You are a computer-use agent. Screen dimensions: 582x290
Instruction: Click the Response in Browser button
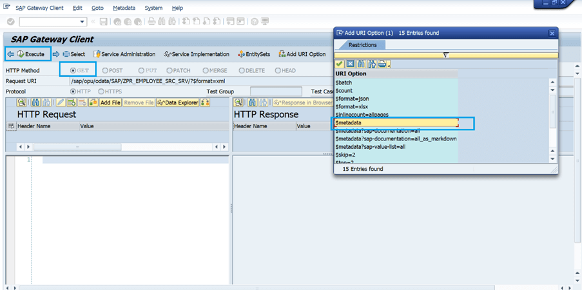[304, 102]
